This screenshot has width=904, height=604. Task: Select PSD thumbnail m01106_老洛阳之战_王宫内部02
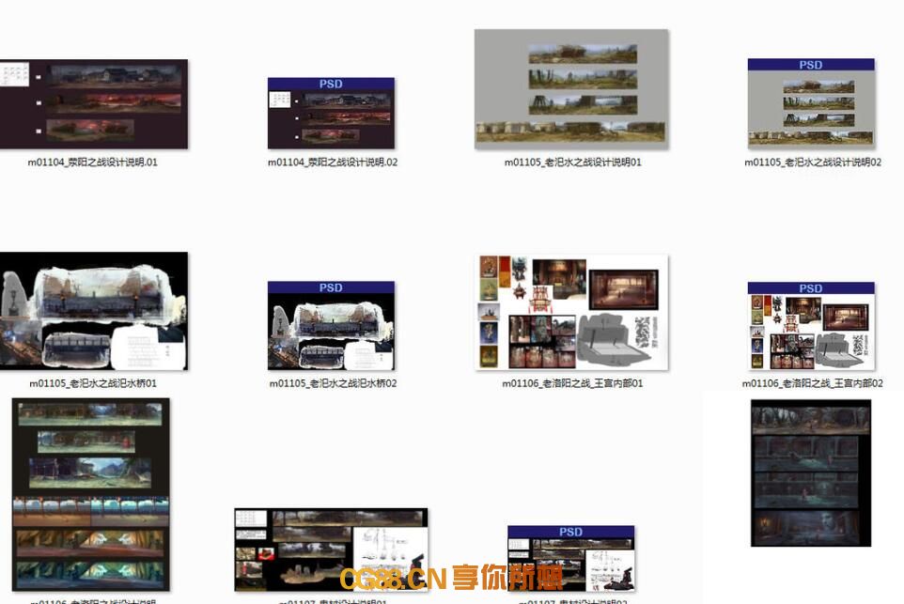pos(811,326)
